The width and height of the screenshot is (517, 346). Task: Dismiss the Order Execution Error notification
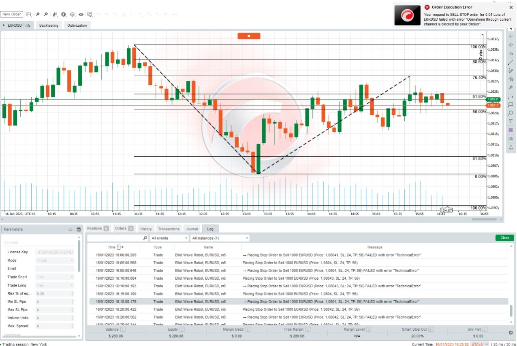(511, 7)
